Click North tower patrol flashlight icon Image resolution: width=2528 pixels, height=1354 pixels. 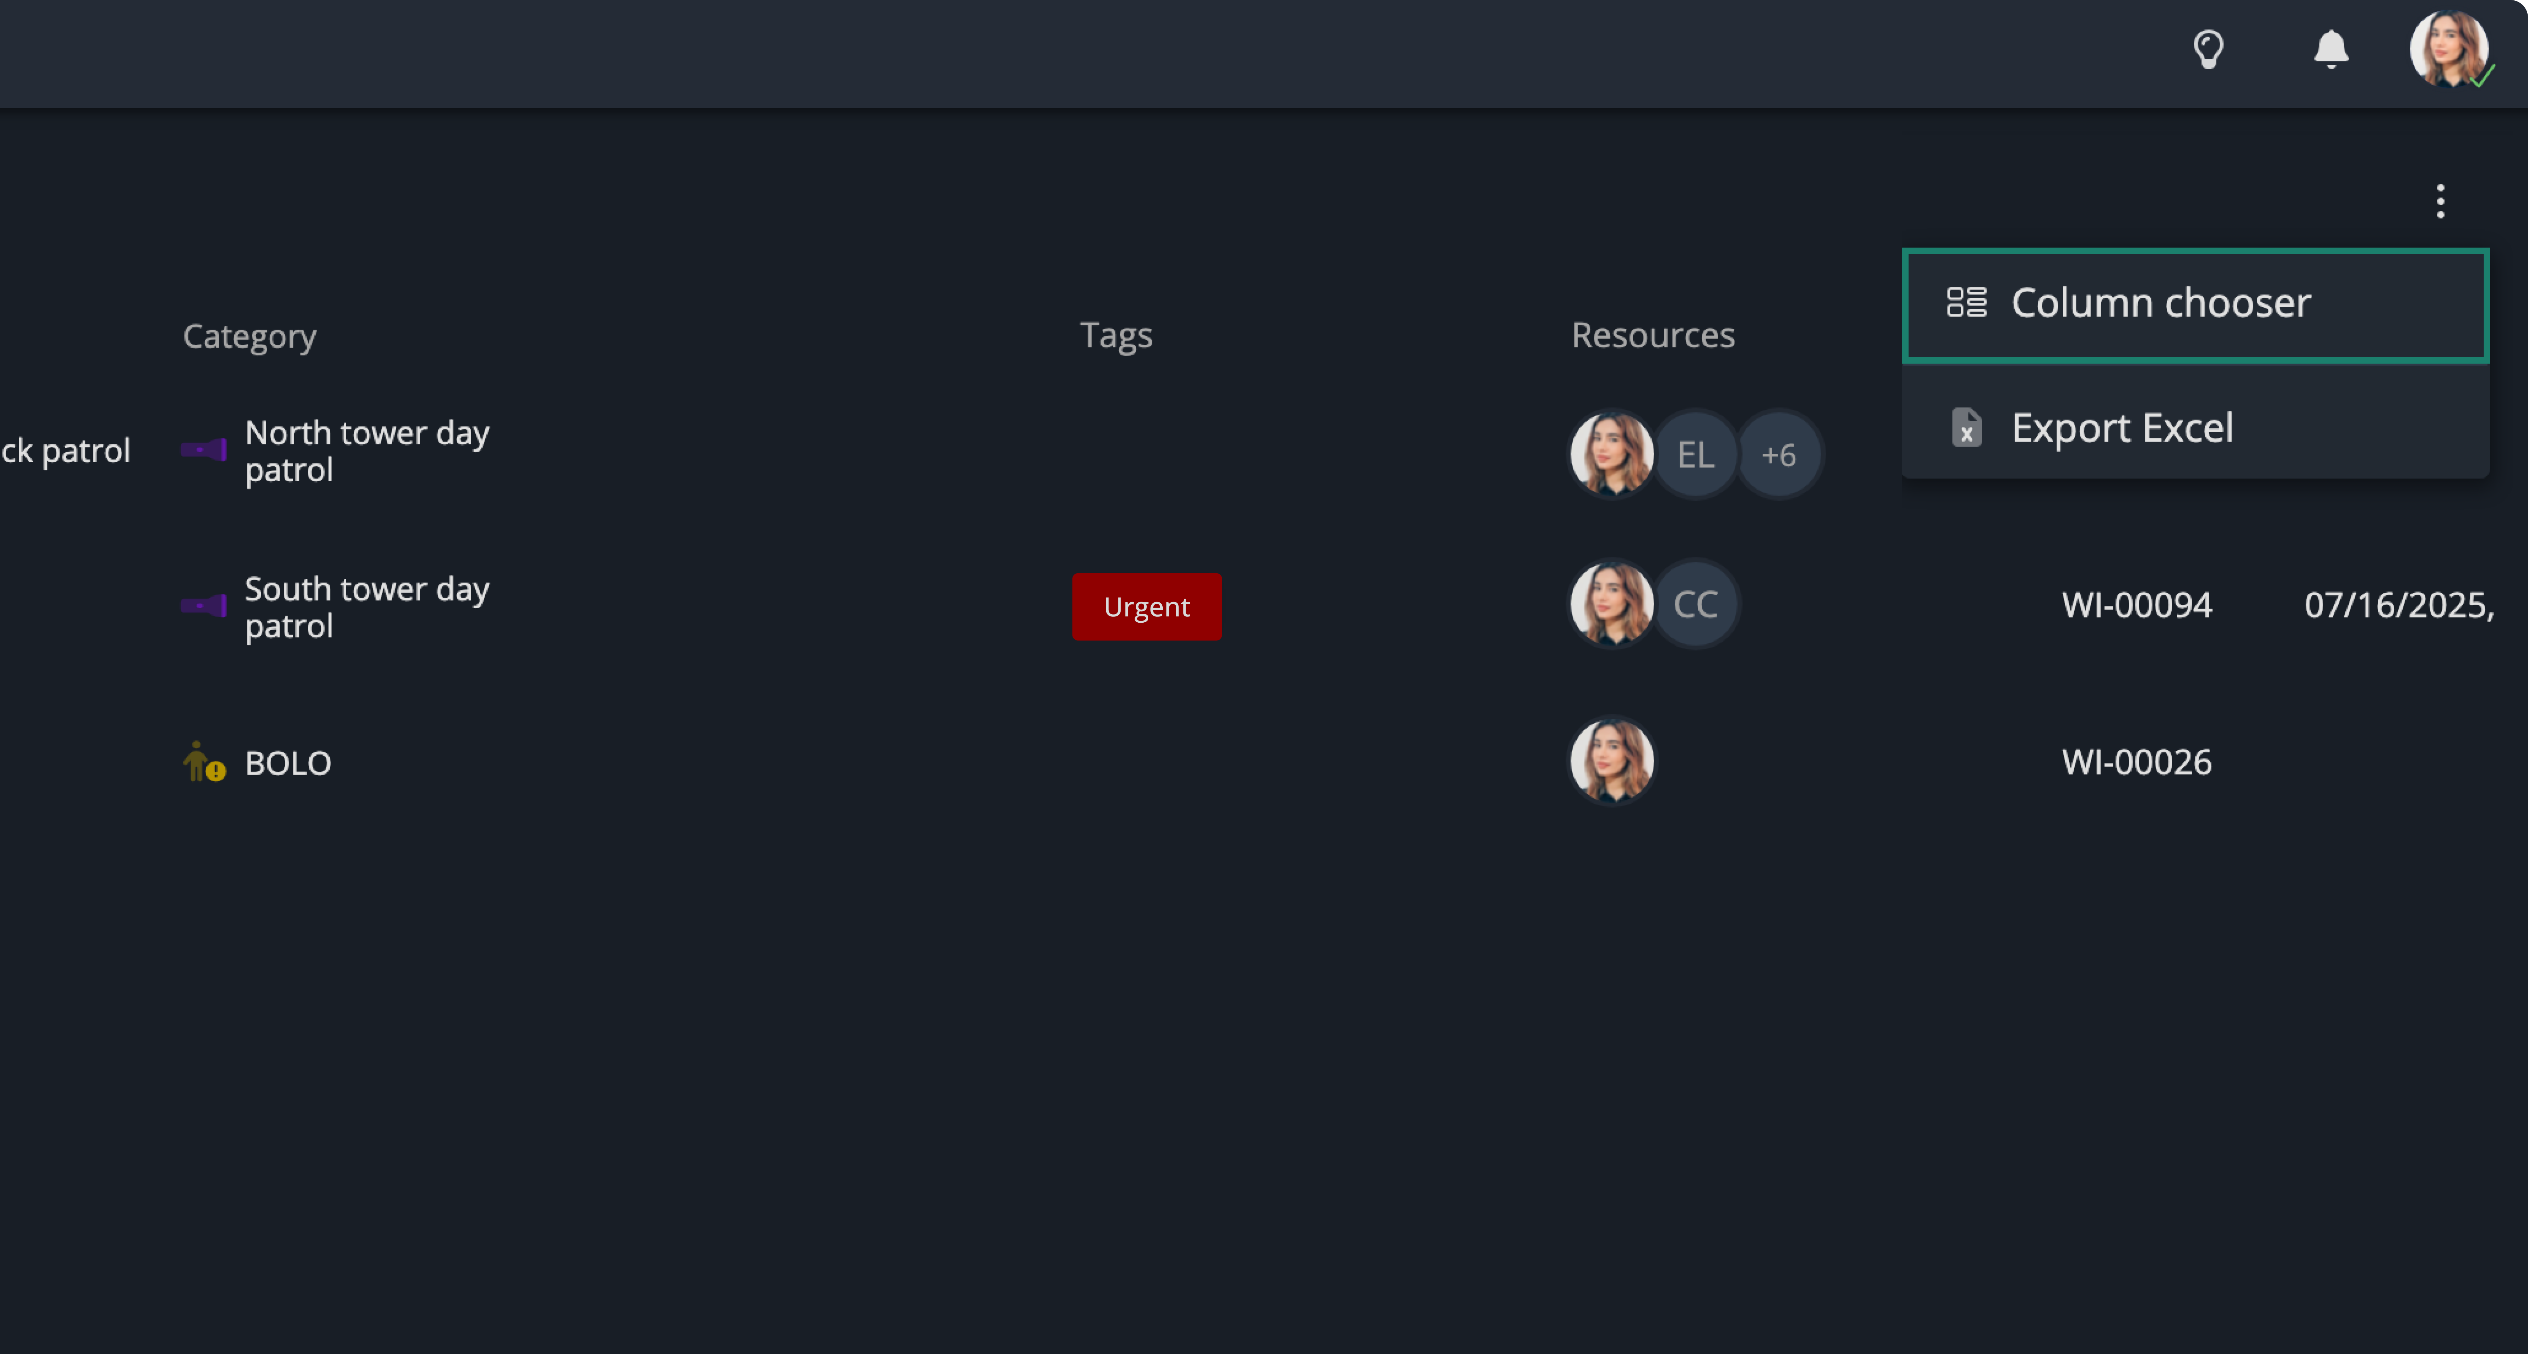[x=204, y=449]
